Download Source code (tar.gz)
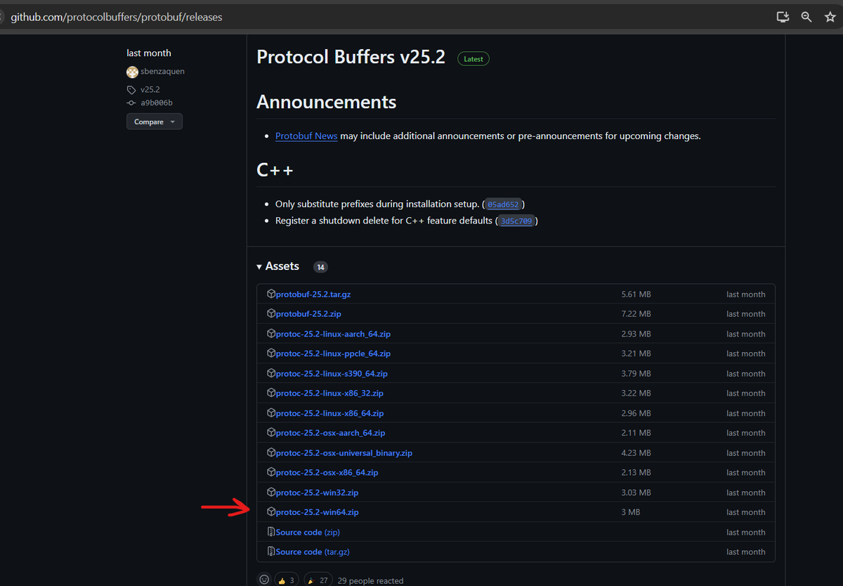The image size is (843, 586). click(x=313, y=552)
